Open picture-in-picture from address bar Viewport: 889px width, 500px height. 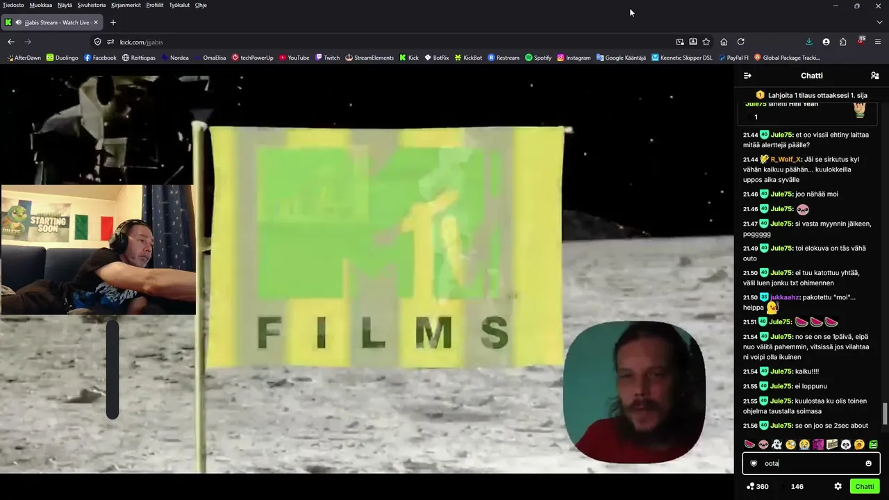coord(680,42)
